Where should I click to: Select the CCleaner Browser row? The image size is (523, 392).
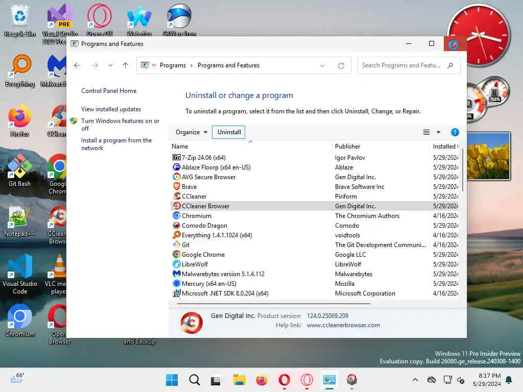(x=315, y=206)
